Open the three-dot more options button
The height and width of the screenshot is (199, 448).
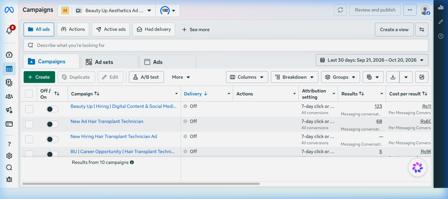(x=410, y=10)
